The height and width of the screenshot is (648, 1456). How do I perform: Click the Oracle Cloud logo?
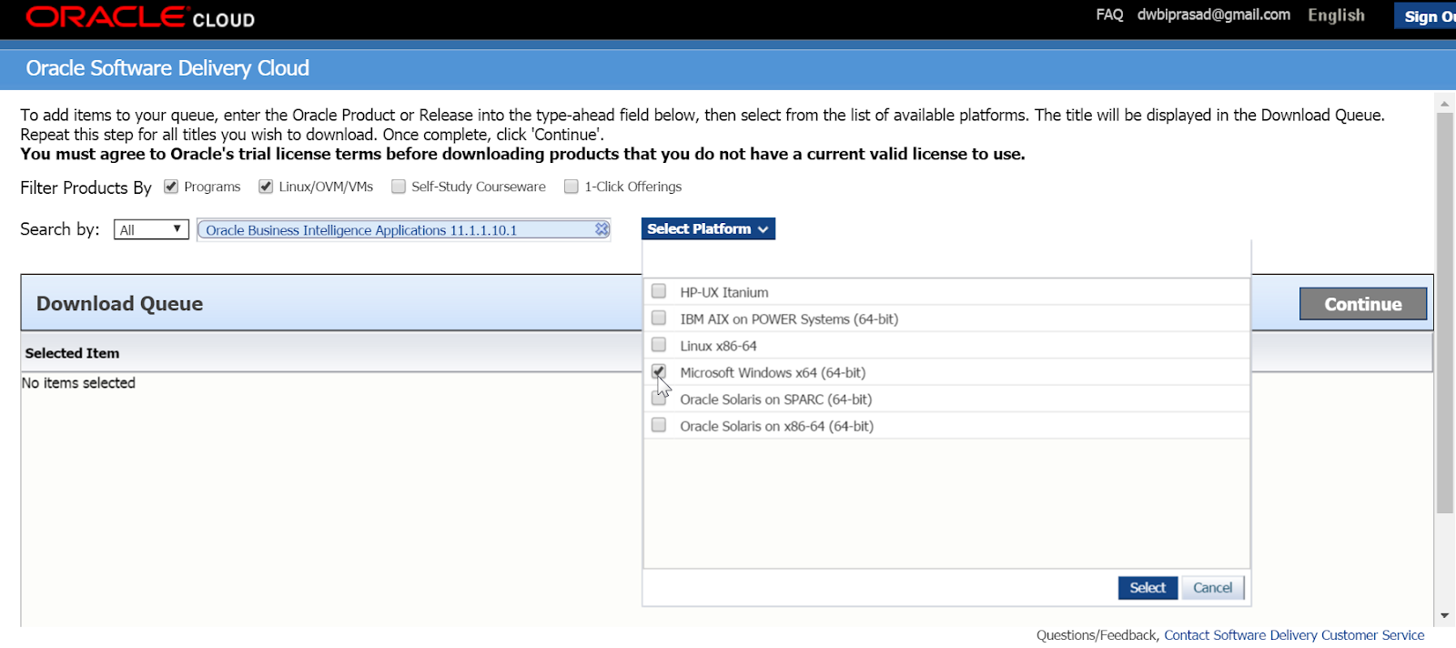(140, 17)
